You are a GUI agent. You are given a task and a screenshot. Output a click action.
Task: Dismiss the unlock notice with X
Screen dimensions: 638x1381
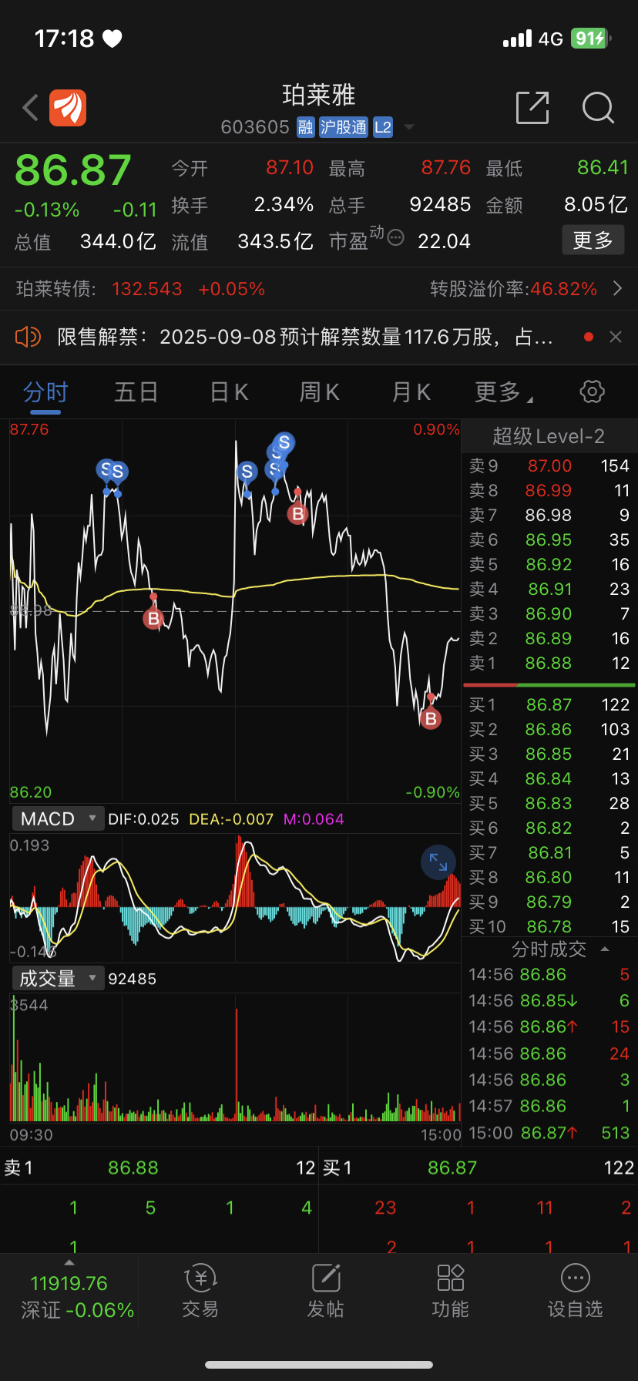(616, 337)
